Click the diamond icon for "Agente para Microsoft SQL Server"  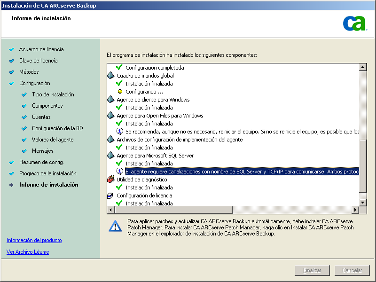[x=110, y=155]
